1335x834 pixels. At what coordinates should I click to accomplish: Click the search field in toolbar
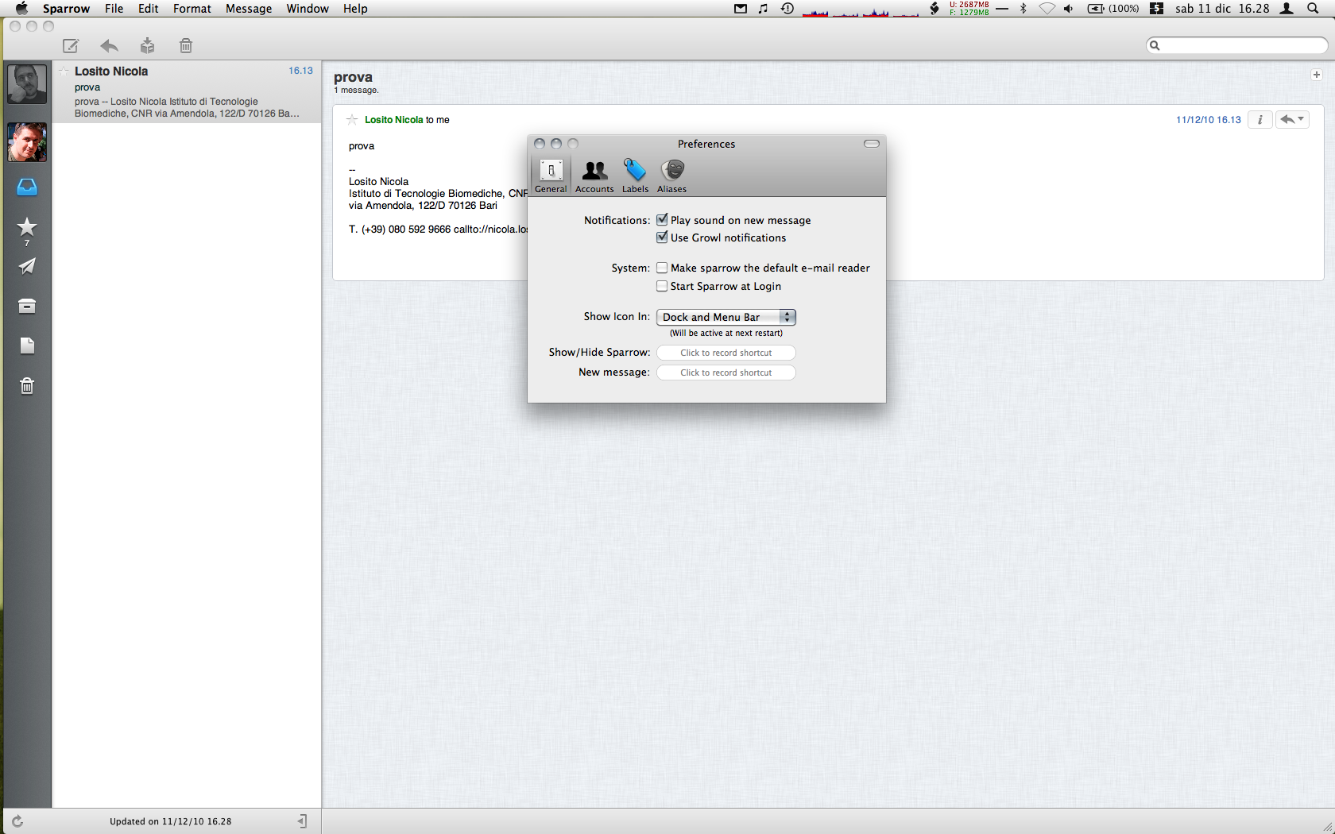1236,45
